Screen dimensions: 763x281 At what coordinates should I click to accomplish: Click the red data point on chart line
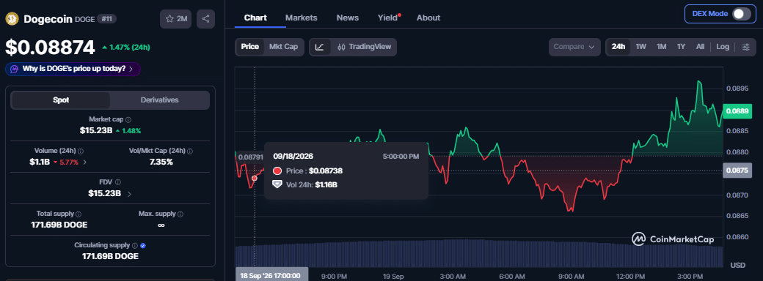pyautogui.click(x=254, y=179)
